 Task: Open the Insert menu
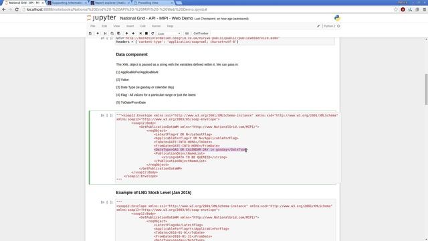click(x=130, y=26)
